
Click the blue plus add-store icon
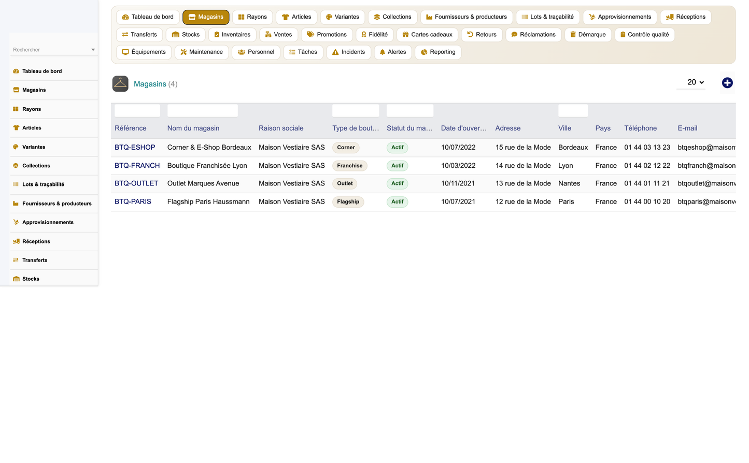click(727, 83)
